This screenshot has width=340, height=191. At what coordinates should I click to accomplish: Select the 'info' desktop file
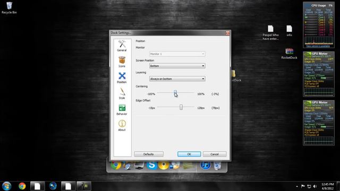click(x=289, y=31)
